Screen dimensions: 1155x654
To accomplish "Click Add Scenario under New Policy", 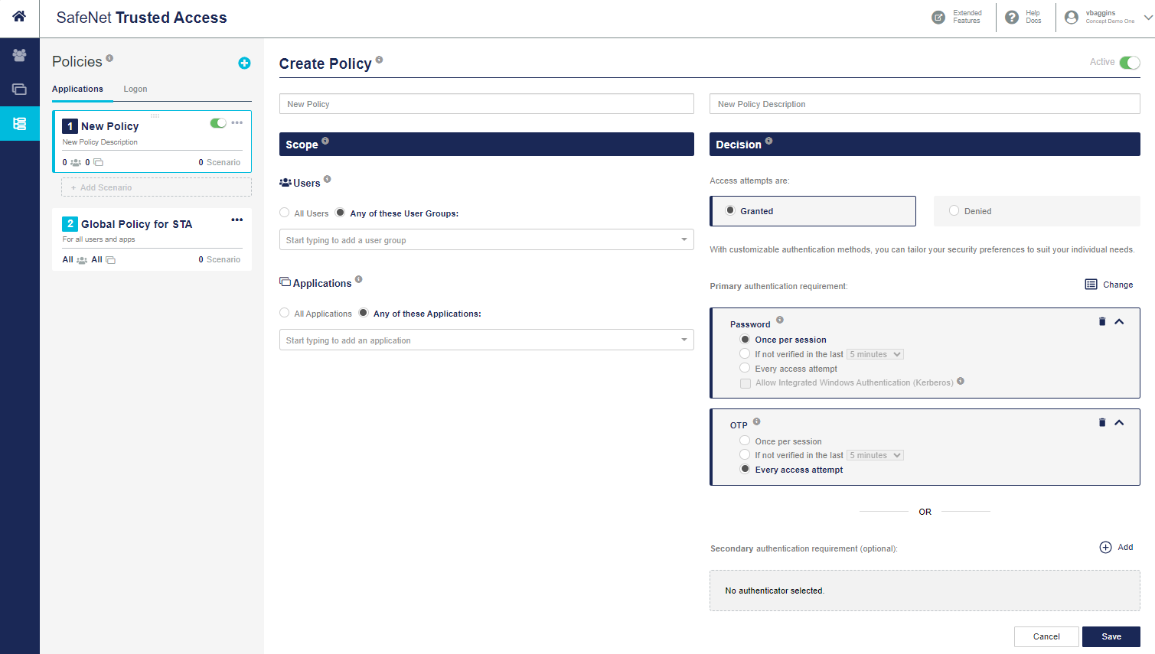I will tap(156, 187).
